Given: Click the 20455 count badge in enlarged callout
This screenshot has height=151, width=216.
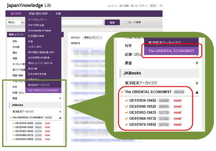Looking at the screenshot, I should click(x=164, y=107).
